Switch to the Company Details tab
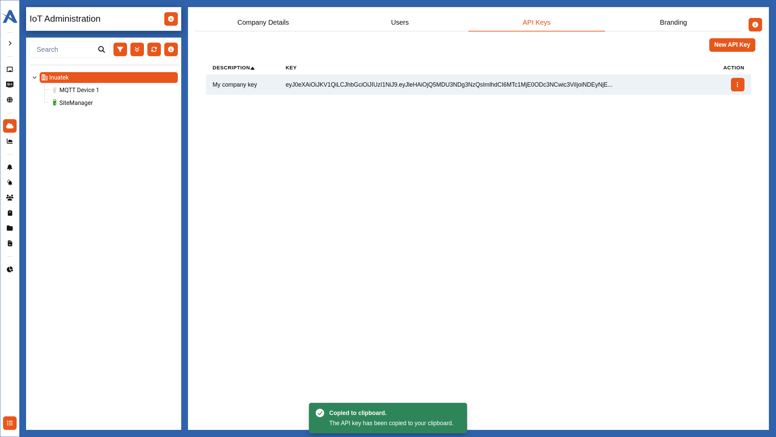The height and width of the screenshot is (437, 776). click(x=263, y=22)
